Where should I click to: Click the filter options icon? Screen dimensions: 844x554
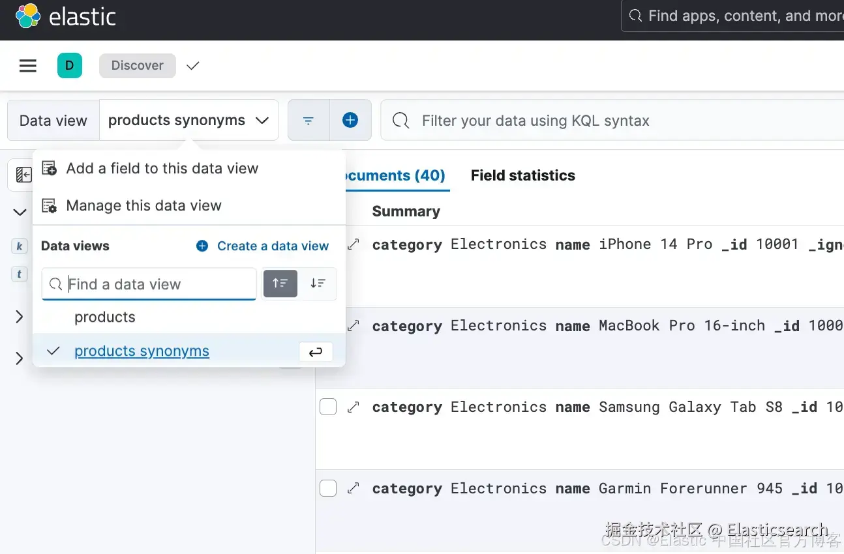(309, 121)
